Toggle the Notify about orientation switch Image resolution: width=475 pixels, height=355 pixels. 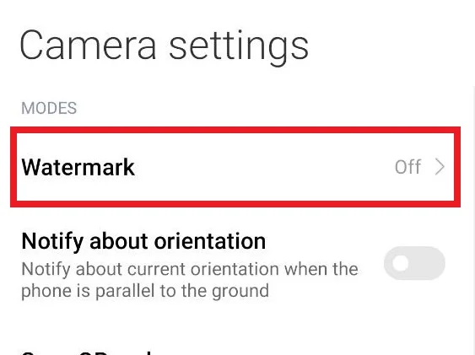click(x=414, y=263)
